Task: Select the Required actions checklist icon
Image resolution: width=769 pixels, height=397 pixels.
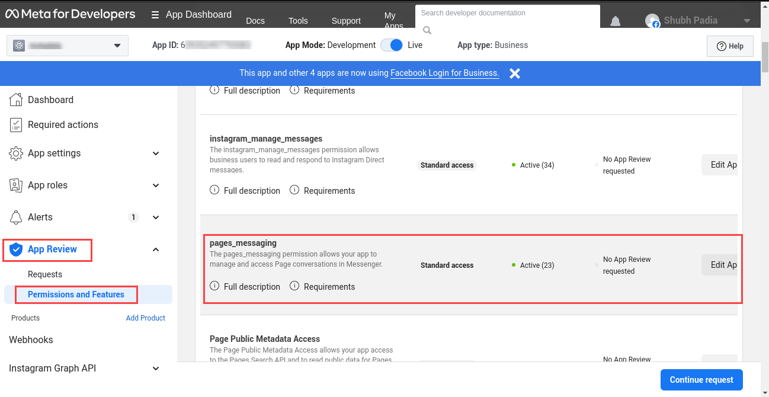Action: 16,124
